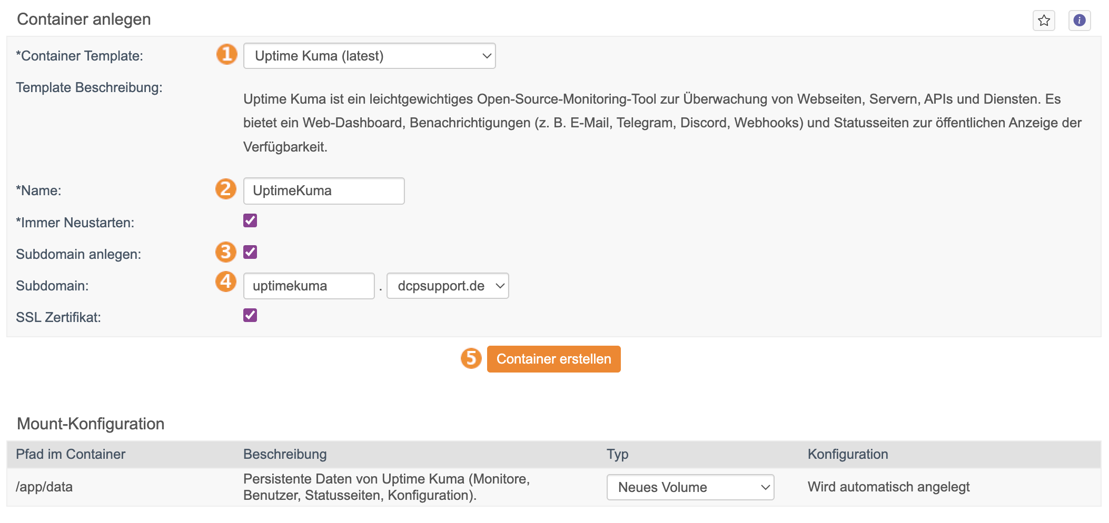Toggle the SSL Zertifikat checkbox

250,315
